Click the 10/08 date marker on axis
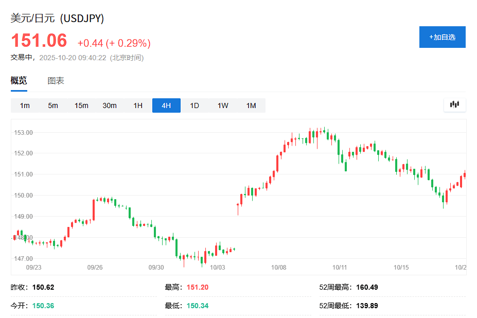Viewport: 477px width, 318px height. point(278,268)
